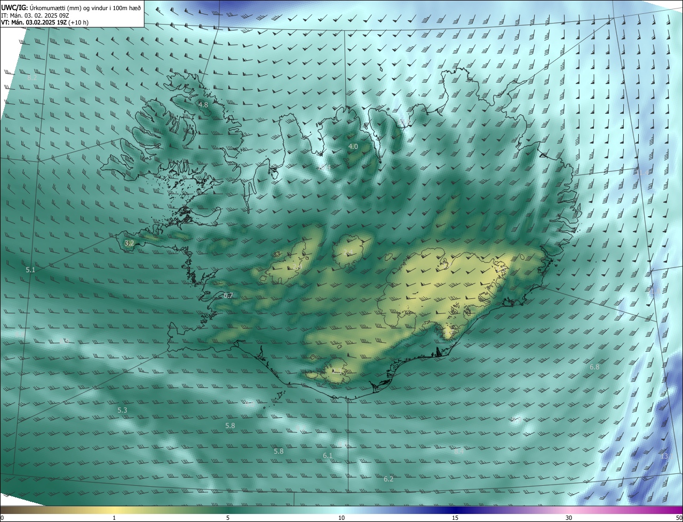Click the 15 tick label on colour bar
Viewport: 683px width, 522px height.
click(x=455, y=518)
